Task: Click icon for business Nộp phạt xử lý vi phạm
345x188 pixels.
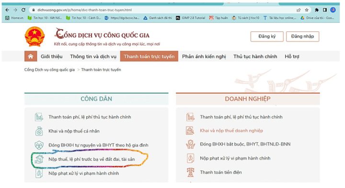Action: pos(190,158)
